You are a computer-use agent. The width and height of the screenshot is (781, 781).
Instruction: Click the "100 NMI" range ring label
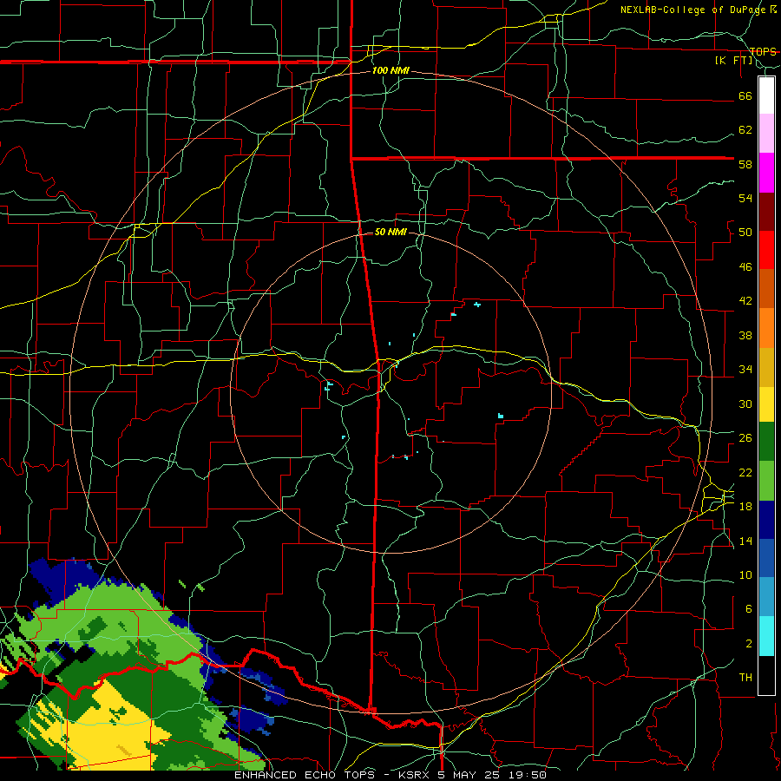(x=391, y=71)
